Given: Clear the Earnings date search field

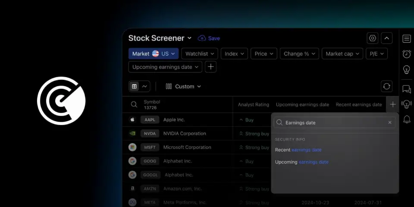Looking at the screenshot, I should point(390,122).
